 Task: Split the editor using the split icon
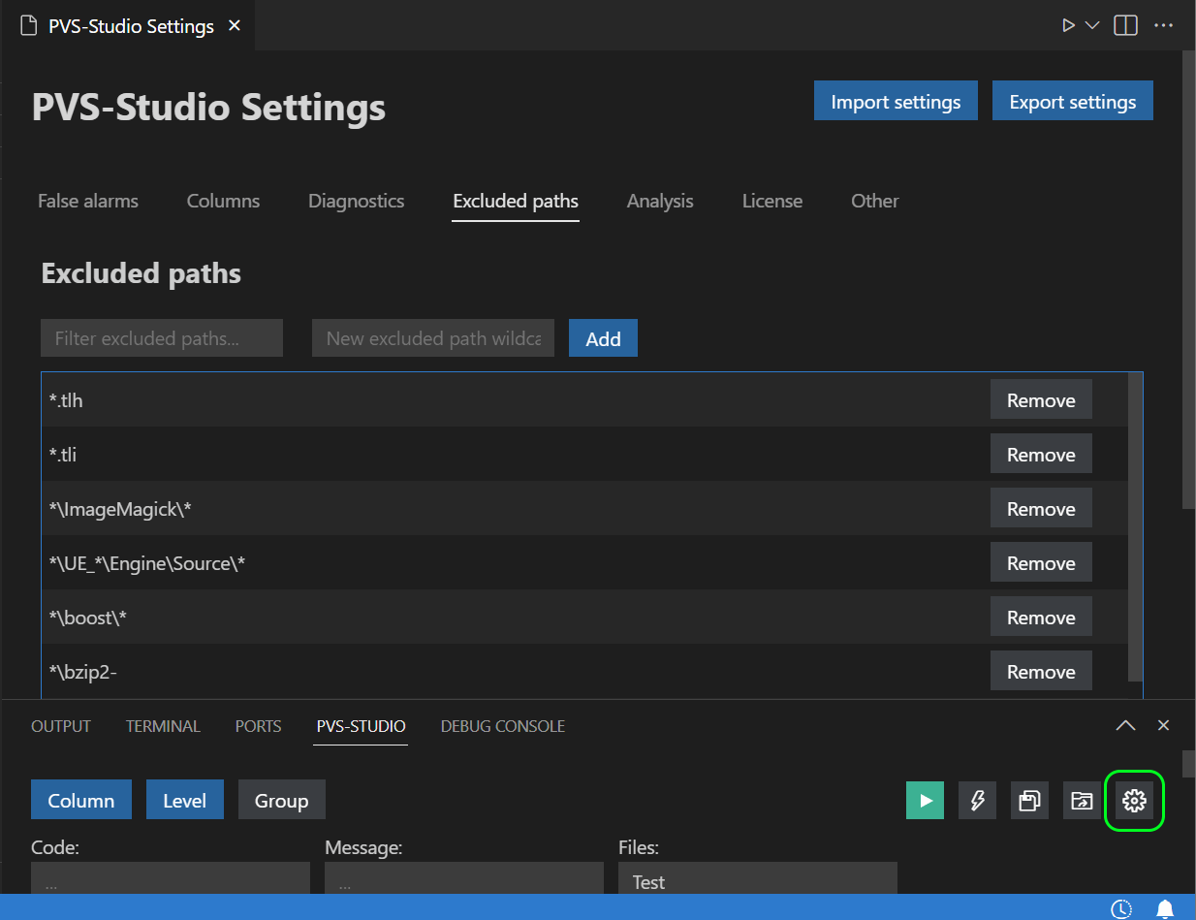pos(1125,25)
